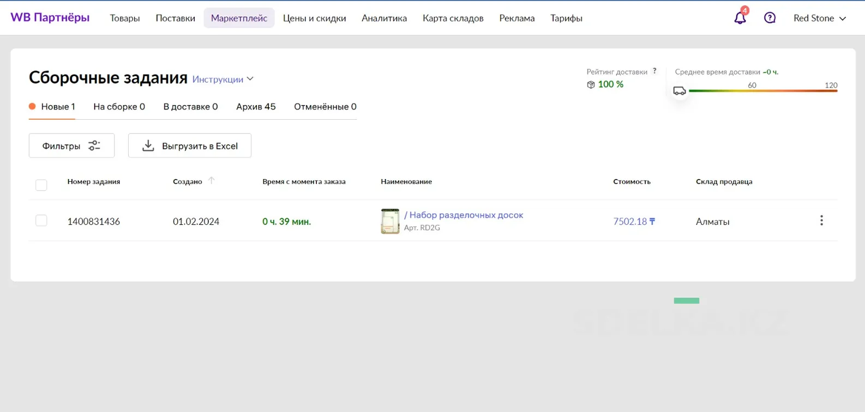Open the Фильтры button
865x412 pixels.
click(x=71, y=145)
